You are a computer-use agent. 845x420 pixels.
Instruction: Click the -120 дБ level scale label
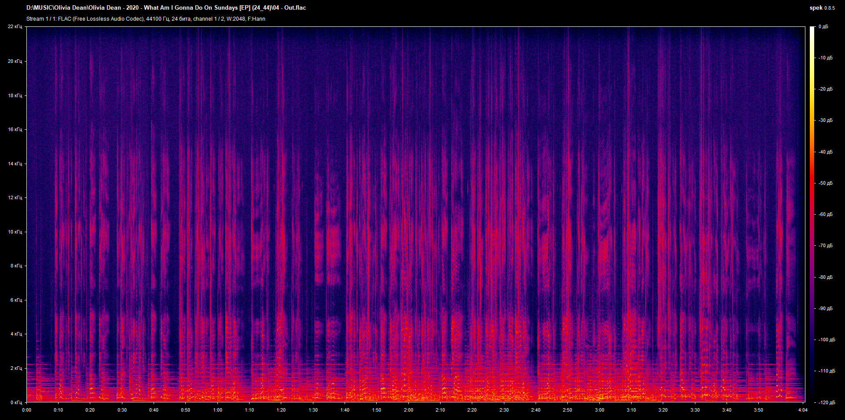(x=827, y=402)
